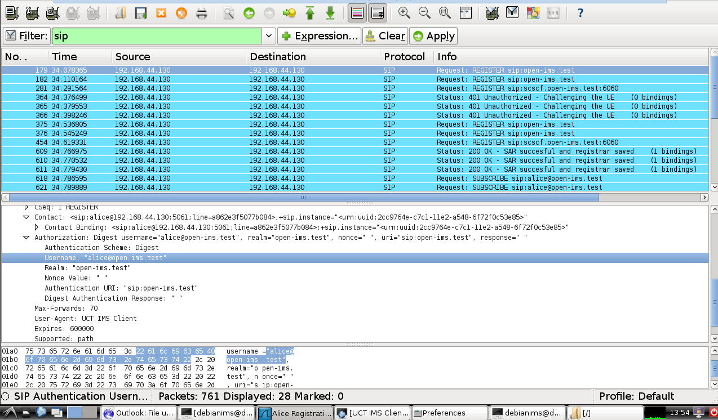The width and height of the screenshot is (718, 420).
Task: Open the coloring rules editor
Action: (x=533, y=12)
